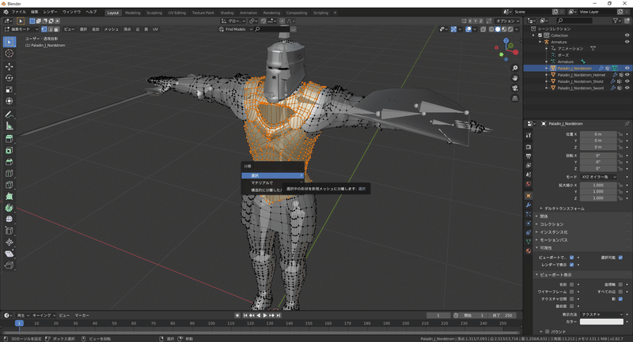Select the Inset Faces tool

(x=9, y=151)
